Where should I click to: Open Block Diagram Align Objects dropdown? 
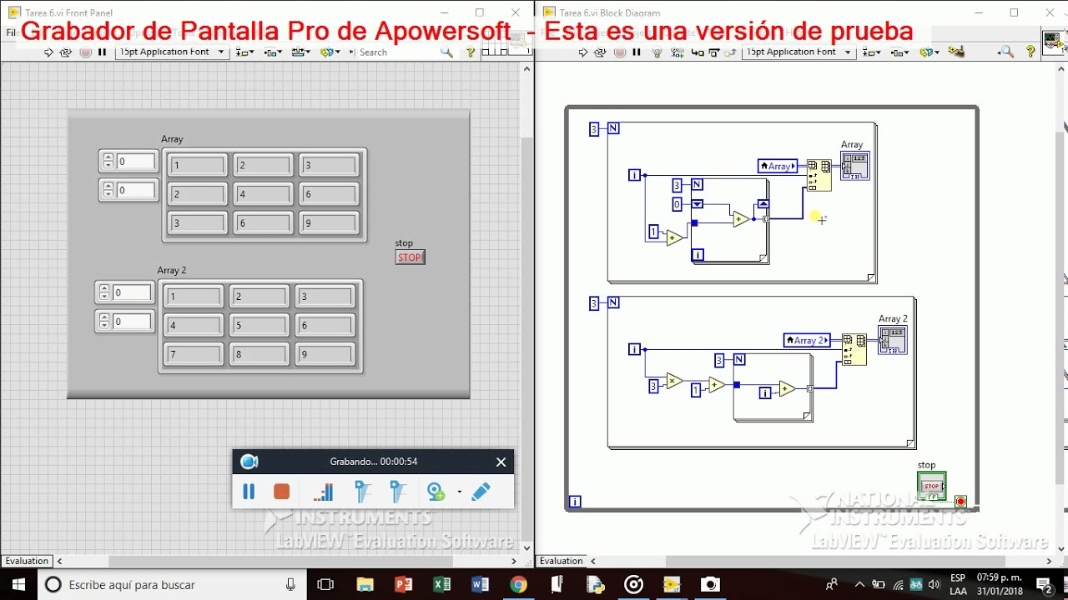tap(872, 52)
